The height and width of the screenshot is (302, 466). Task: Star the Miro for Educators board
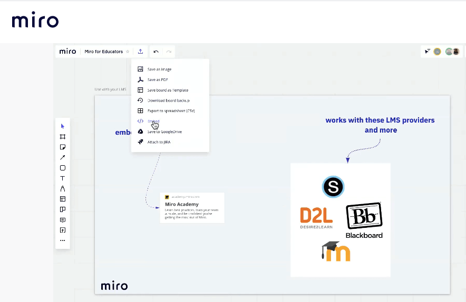(x=128, y=52)
